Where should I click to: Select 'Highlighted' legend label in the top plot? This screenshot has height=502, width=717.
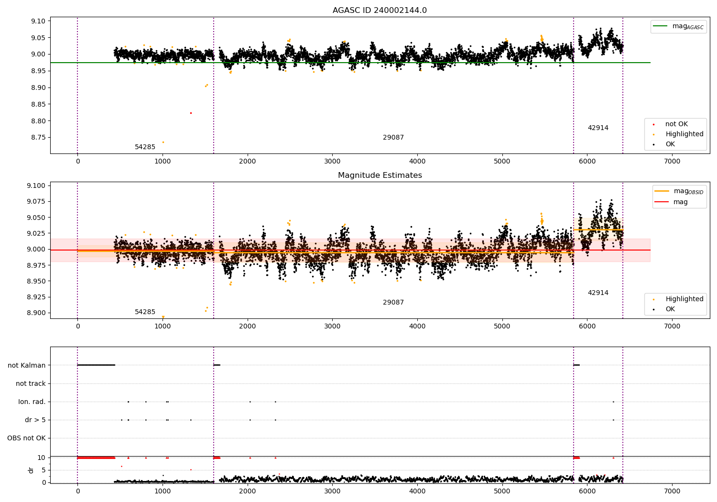coord(684,134)
